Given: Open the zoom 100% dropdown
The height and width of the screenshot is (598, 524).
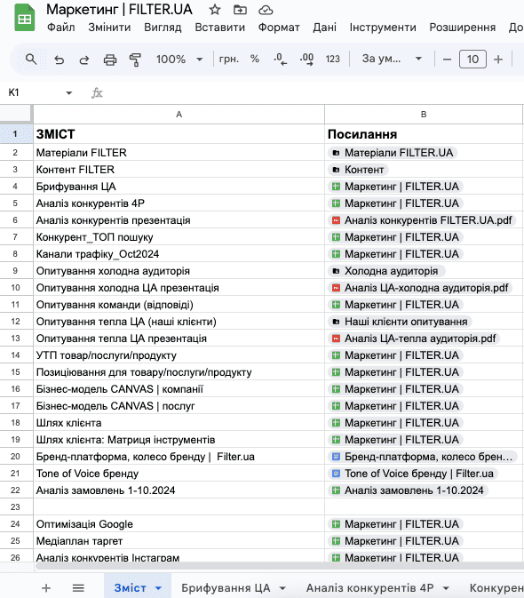Looking at the screenshot, I should (x=179, y=60).
